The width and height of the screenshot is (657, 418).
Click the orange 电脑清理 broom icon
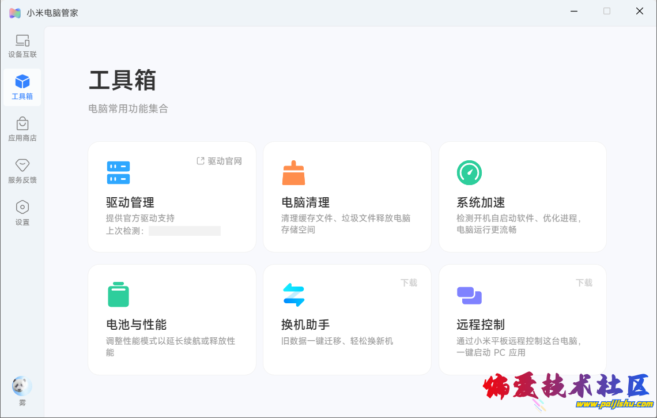tap(293, 173)
